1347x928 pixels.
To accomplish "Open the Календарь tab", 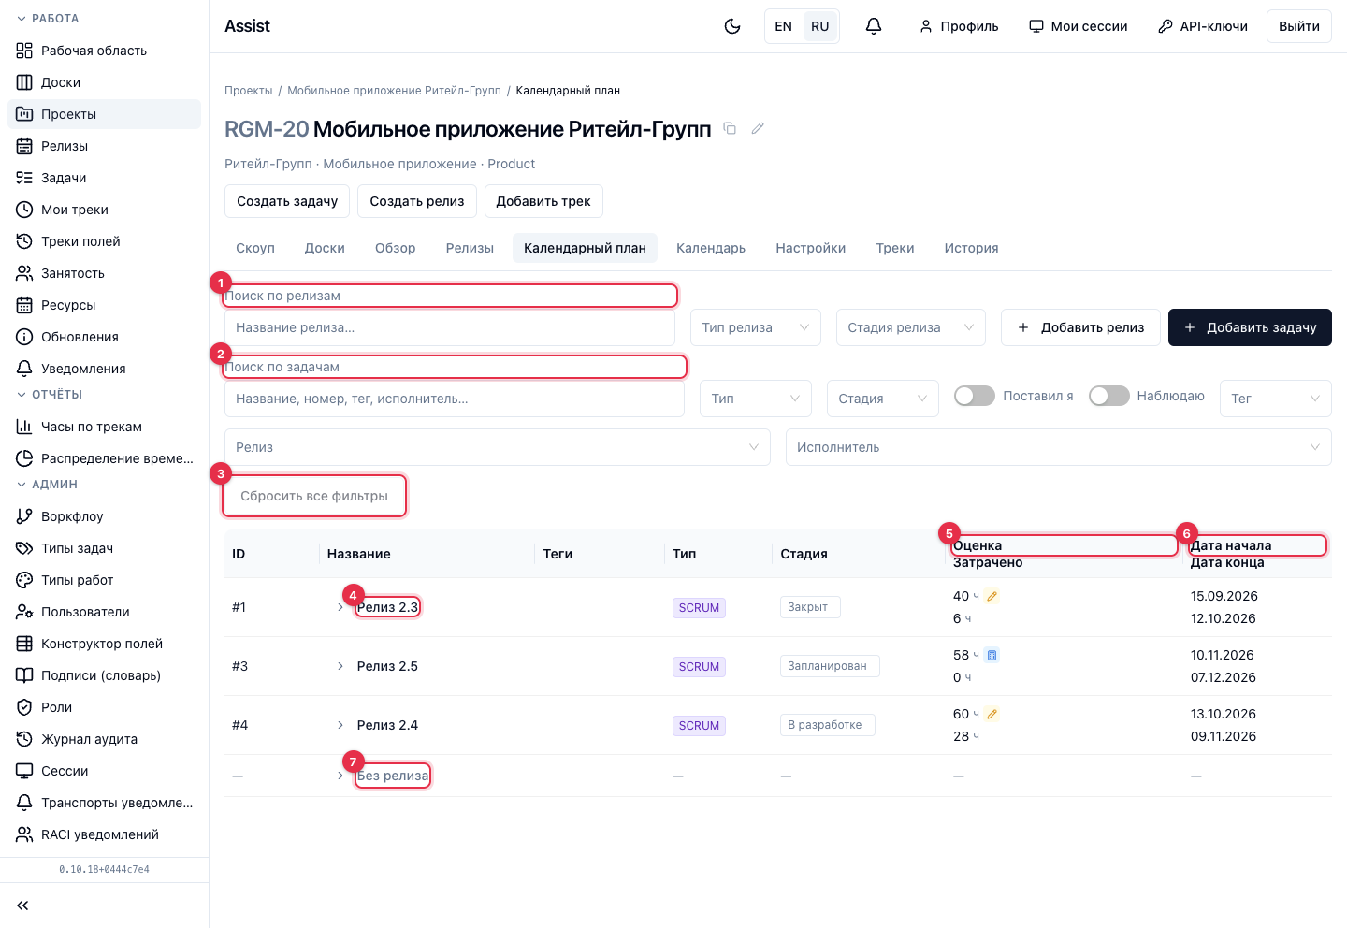I will tap(711, 248).
